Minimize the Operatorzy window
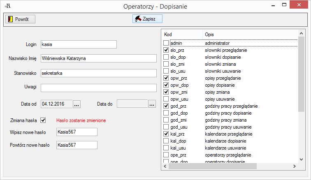 pos(273,5)
